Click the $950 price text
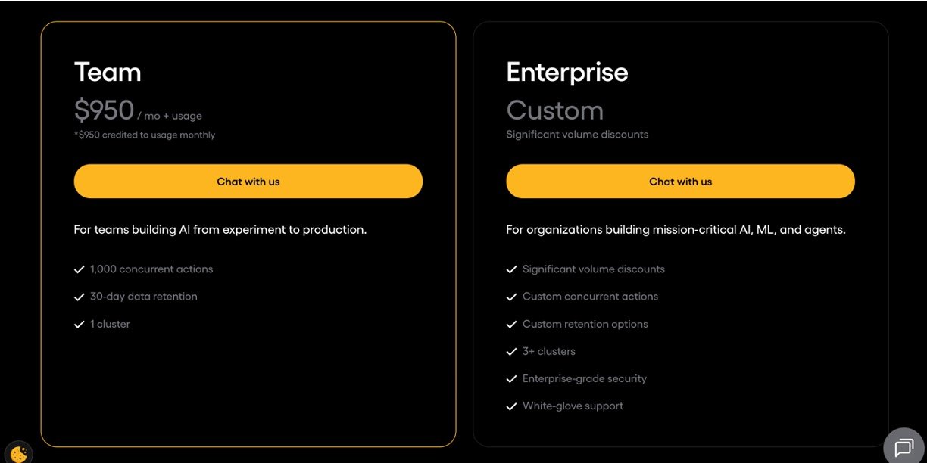This screenshot has width=927, height=463. coord(105,110)
